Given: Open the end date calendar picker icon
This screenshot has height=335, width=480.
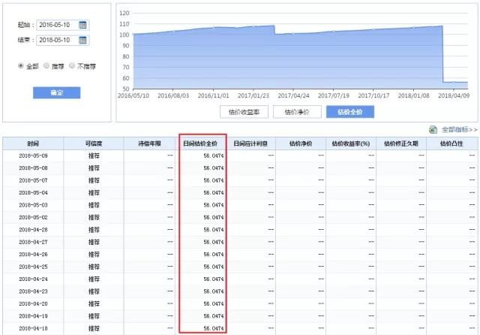Looking at the screenshot, I should click(x=82, y=40).
